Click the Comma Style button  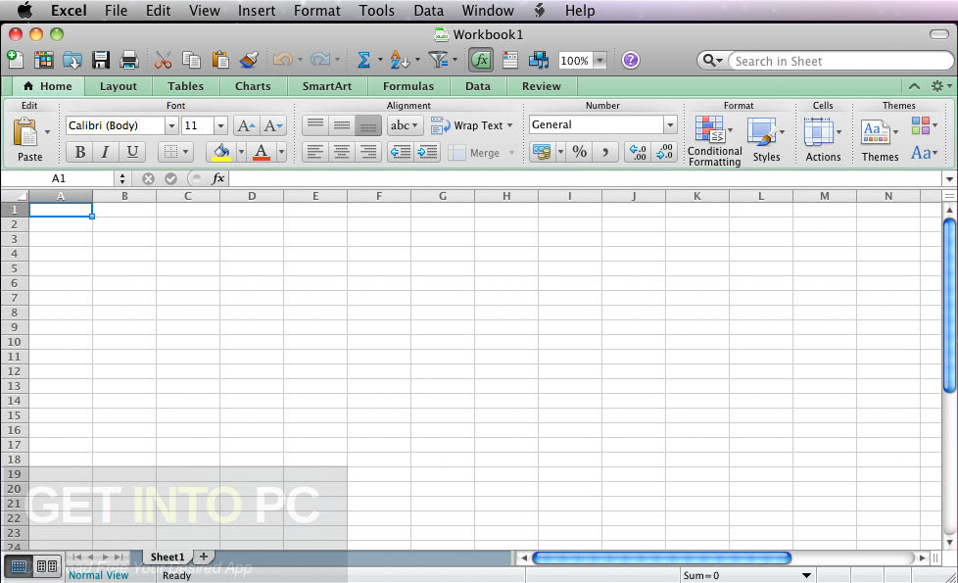click(x=605, y=152)
